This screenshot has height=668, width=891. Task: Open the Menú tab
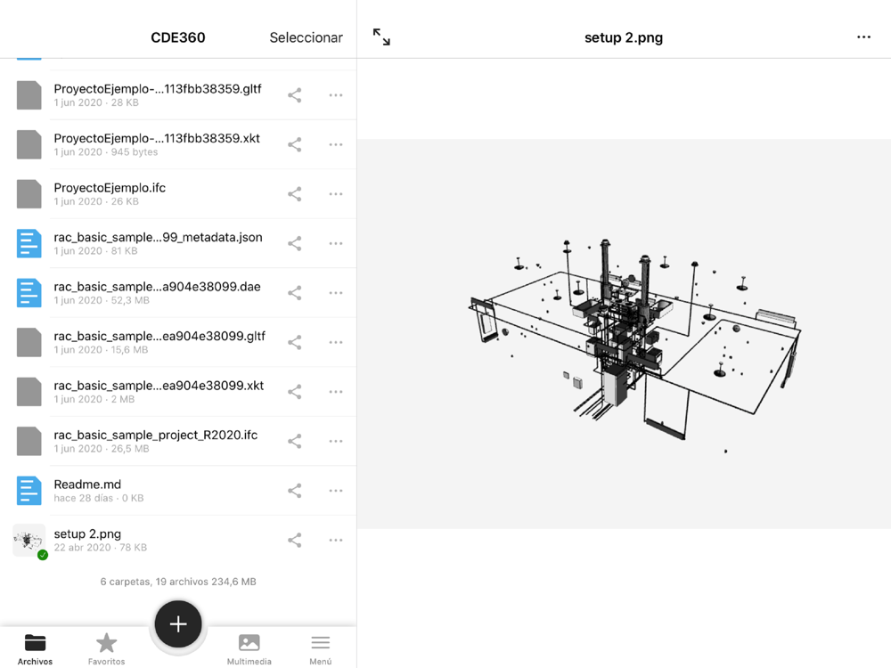coord(321,649)
